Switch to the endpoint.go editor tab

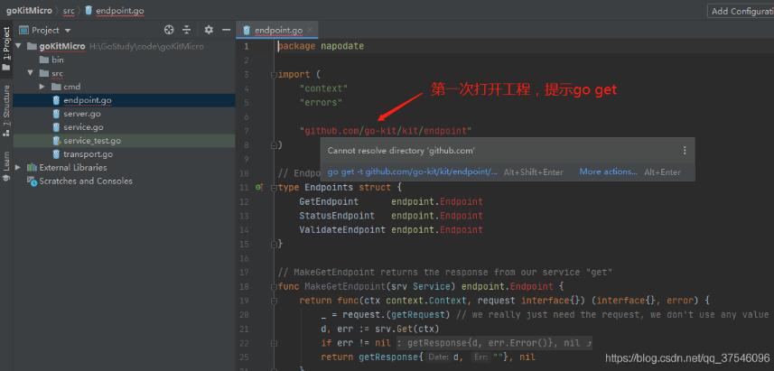pos(277,30)
